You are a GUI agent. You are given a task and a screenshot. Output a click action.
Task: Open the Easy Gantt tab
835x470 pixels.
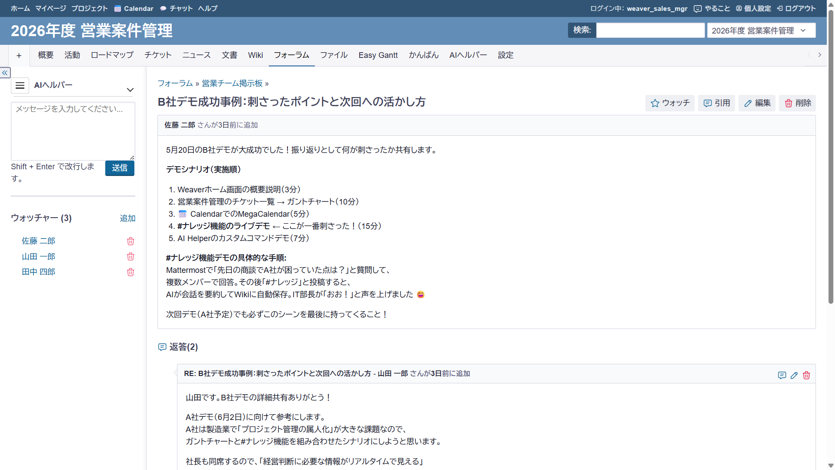click(378, 55)
